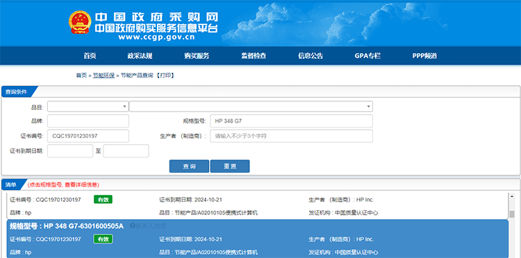The image size is (521, 258).
Task: Click the national emblem logo
Action: coord(80,22)
